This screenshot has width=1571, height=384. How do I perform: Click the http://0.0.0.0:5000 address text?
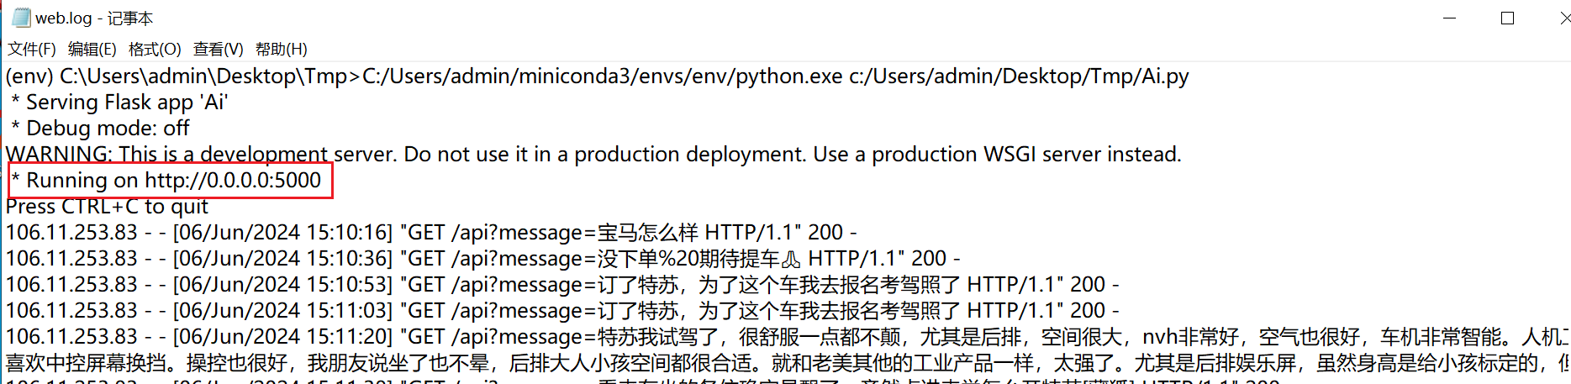click(233, 181)
